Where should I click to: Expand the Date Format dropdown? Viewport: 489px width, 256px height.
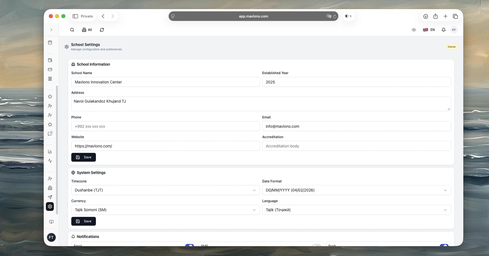click(356, 190)
